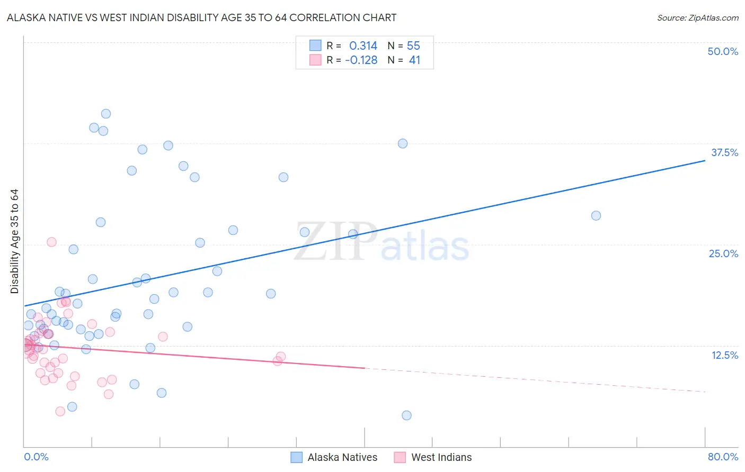Viewport: 745px width, 472px height.
Task: Click the blue regression line's right end
Action: pyautogui.click(x=705, y=160)
